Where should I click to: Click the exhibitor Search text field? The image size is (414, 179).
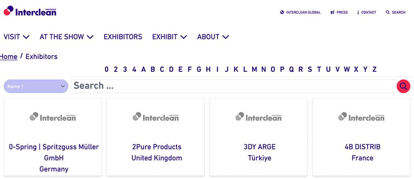click(x=233, y=86)
